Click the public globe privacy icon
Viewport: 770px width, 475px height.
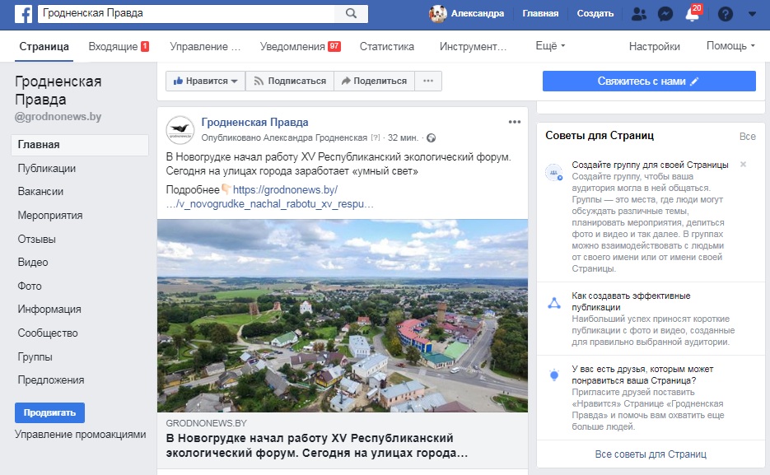pos(432,137)
